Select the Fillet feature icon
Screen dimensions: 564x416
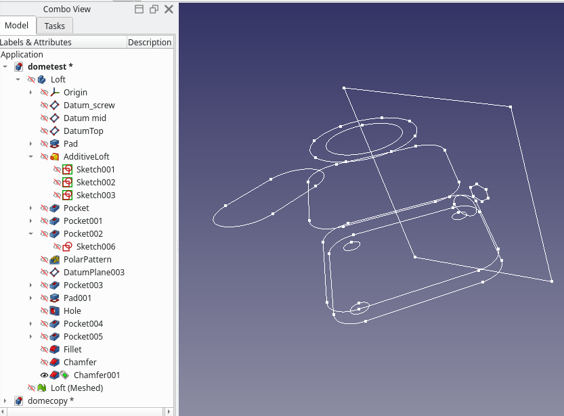(53, 349)
